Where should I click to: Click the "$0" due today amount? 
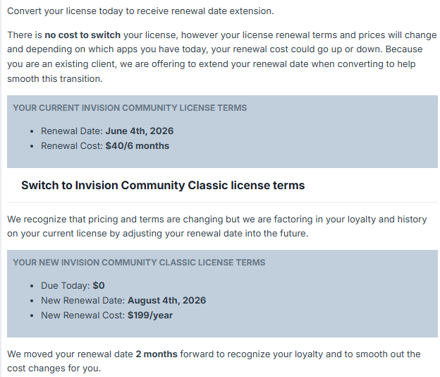pos(99,286)
